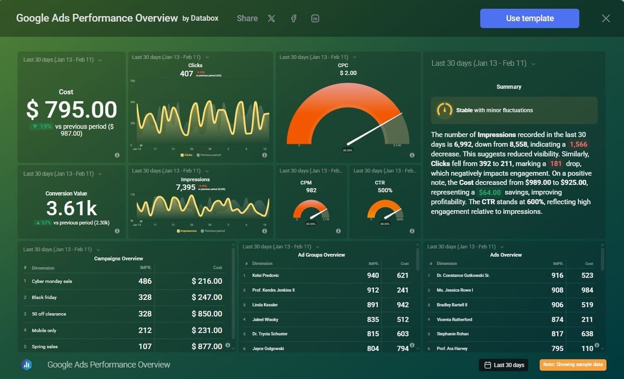Follow the by Databox link
The width and height of the screenshot is (624, 379).
click(x=201, y=18)
